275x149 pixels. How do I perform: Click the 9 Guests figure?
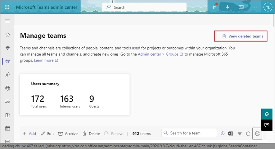(x=92, y=99)
